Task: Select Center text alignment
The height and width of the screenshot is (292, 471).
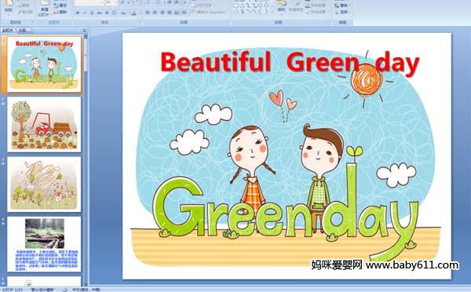Action: click(155, 13)
